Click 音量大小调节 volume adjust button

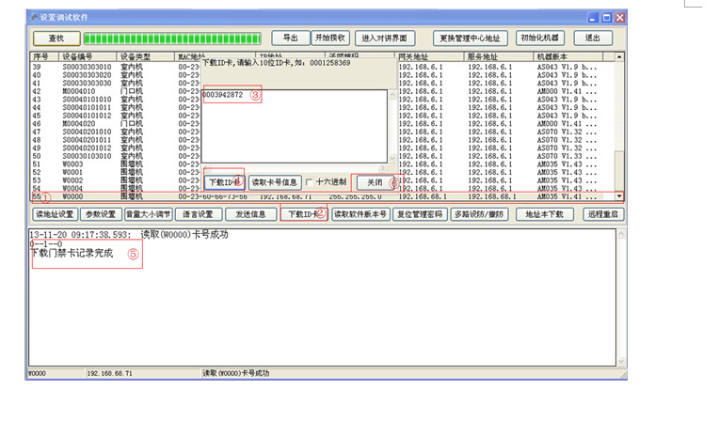[151, 214]
